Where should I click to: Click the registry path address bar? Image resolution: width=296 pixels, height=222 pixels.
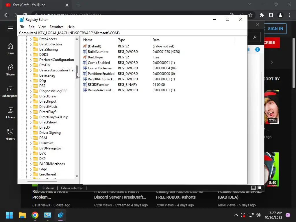tap(132, 33)
